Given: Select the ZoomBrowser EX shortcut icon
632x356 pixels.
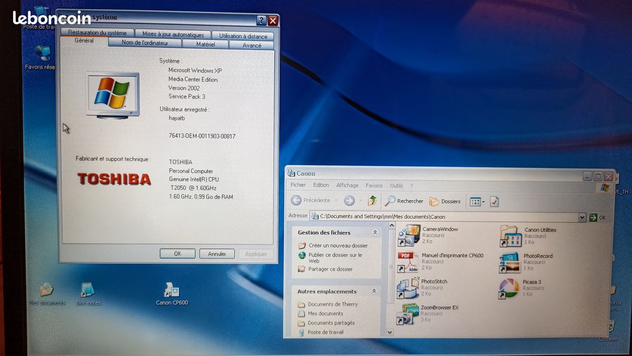Looking at the screenshot, I should (407, 313).
